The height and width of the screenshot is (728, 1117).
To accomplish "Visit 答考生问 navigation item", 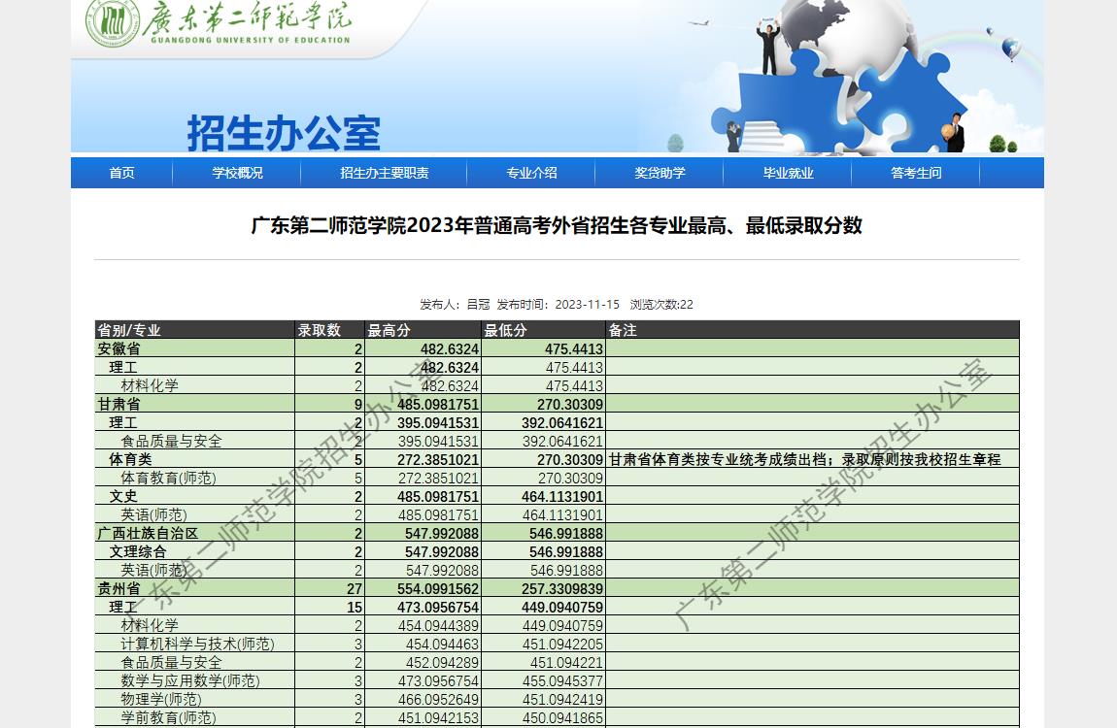I will (x=916, y=173).
